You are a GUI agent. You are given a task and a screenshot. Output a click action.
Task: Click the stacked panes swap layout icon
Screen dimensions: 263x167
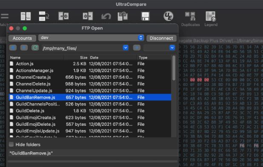pos(44,16)
